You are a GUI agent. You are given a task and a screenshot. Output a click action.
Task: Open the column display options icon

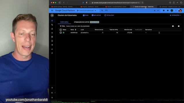(x=179, y=26)
